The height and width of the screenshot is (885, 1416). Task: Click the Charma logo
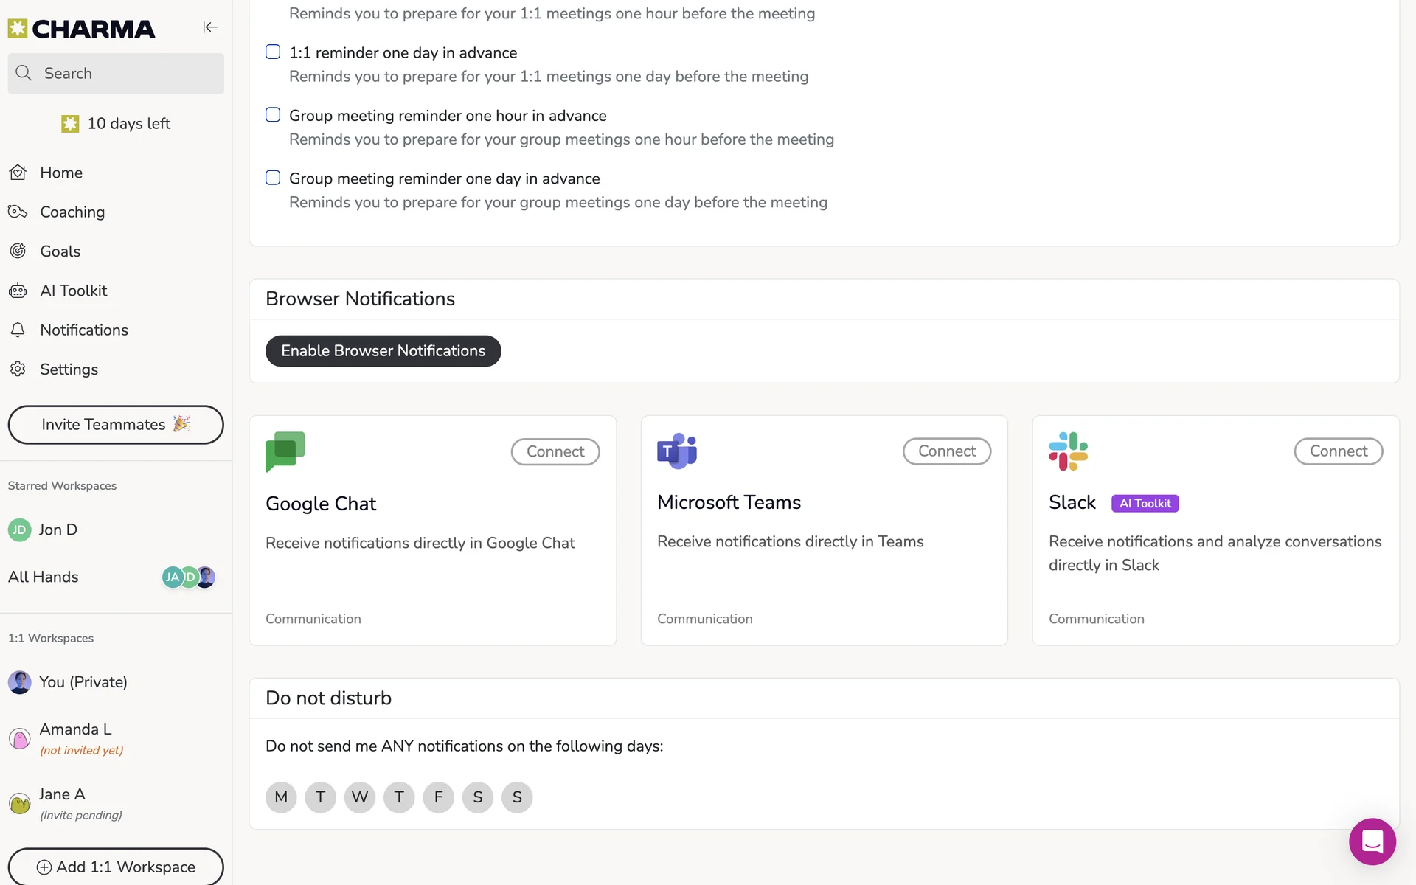[x=81, y=29]
